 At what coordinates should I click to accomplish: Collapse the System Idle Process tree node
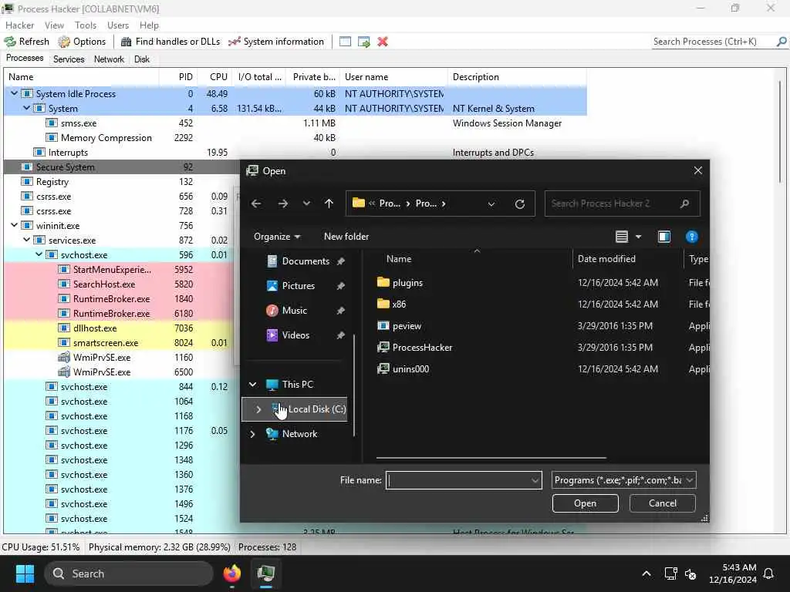click(x=14, y=93)
